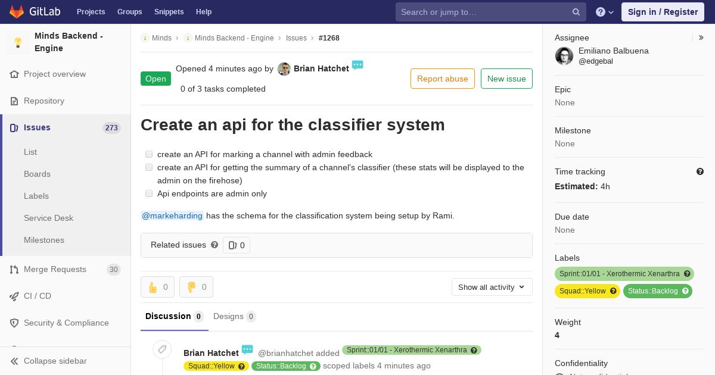This screenshot has width=715, height=375.
Task: Open the issues List link
Action: pyautogui.click(x=30, y=152)
